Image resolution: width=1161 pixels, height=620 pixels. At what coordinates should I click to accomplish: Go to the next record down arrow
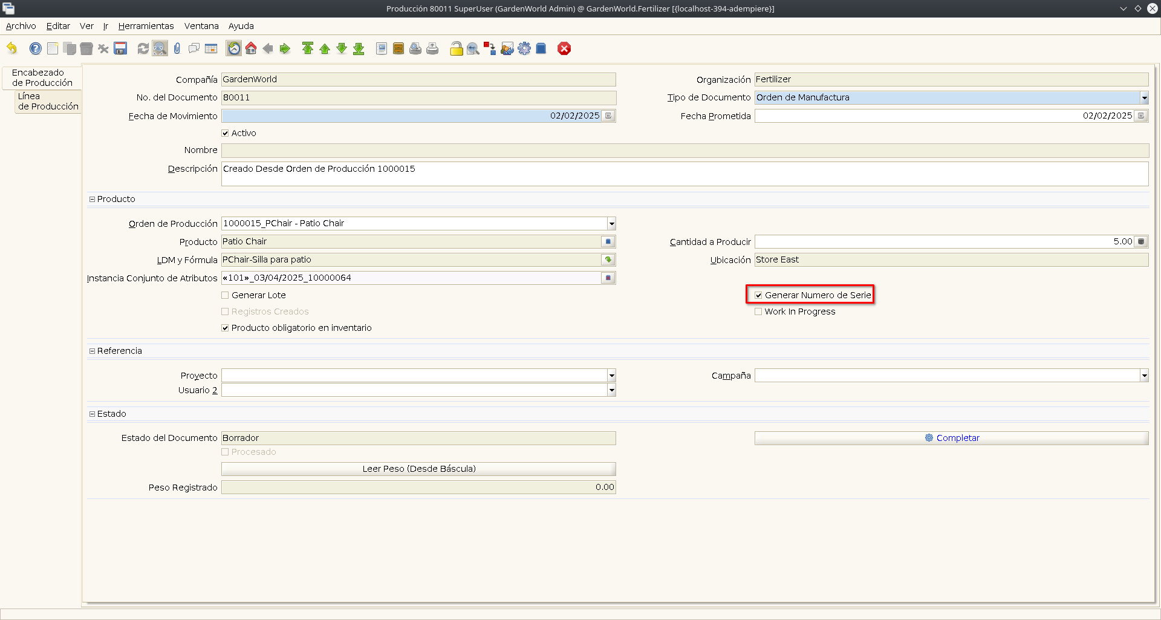(342, 48)
